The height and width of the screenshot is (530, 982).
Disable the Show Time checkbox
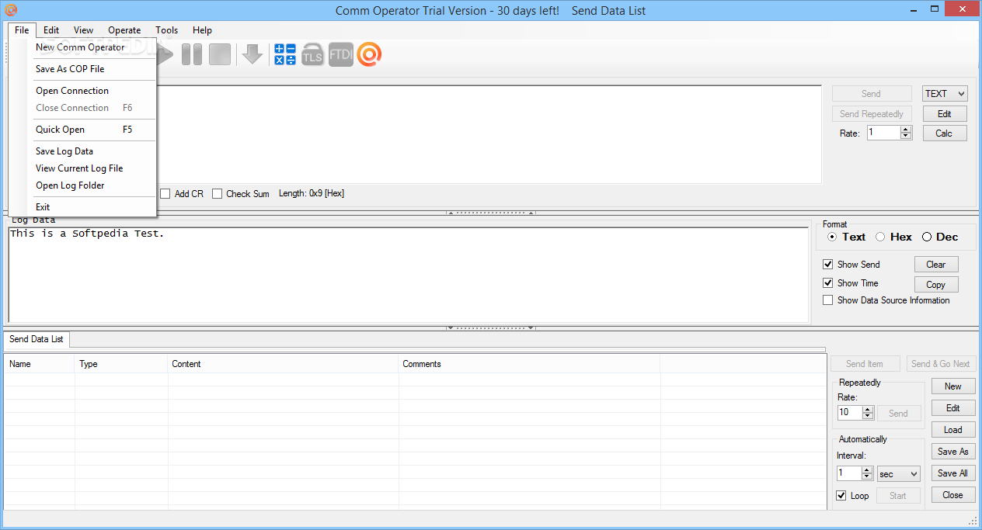(828, 283)
